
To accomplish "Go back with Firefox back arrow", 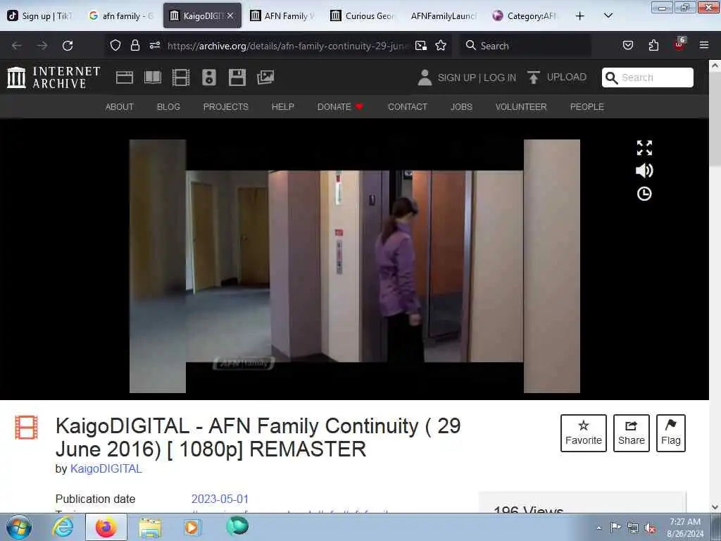I will click(17, 46).
